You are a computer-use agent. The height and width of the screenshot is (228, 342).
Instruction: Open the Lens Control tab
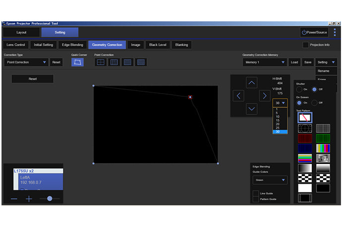point(16,45)
